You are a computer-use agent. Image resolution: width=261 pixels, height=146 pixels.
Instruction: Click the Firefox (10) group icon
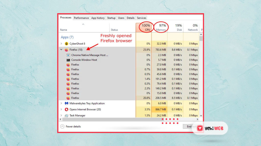click(67, 50)
